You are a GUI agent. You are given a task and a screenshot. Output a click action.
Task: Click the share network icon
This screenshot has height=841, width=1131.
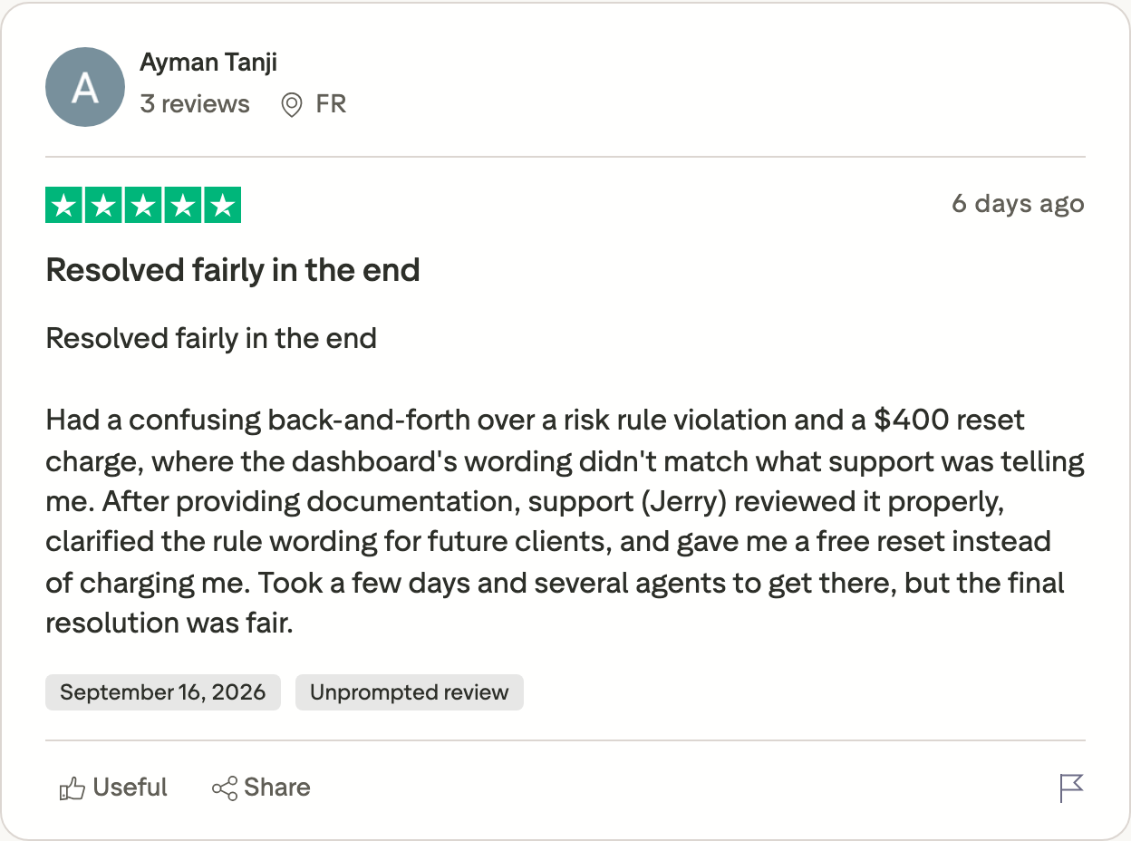(x=224, y=788)
